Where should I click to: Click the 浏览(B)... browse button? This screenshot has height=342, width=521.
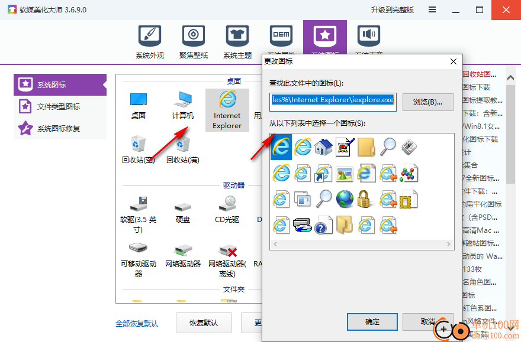[x=427, y=102]
